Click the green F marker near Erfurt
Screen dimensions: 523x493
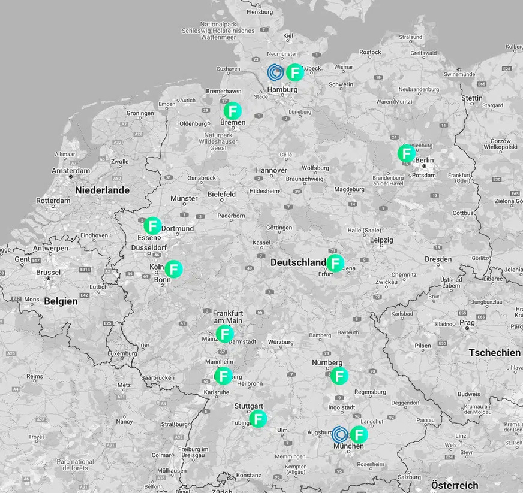pyautogui.click(x=335, y=262)
